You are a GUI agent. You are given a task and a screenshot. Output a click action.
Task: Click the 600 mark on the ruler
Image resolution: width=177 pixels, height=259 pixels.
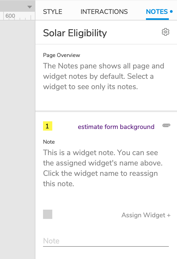pyautogui.click(x=10, y=16)
